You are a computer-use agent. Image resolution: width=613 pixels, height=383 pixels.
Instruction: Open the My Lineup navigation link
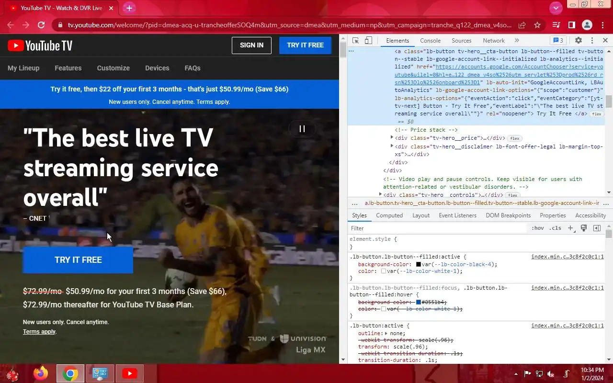point(23,68)
